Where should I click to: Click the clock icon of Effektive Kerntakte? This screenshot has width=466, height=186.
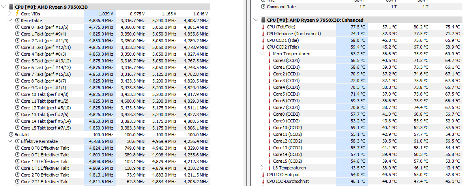tap(17, 141)
